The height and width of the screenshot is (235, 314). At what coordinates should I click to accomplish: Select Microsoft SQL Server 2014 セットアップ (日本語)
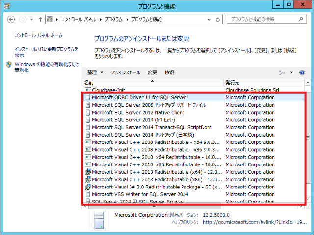tap(193, 135)
